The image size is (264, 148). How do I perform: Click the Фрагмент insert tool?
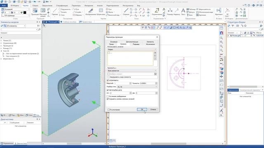pos(219,12)
